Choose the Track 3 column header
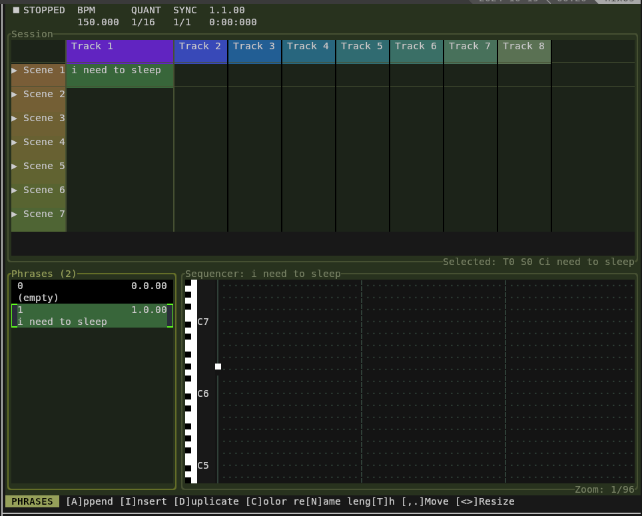Image resolution: width=642 pixels, height=516 pixels. pyautogui.click(x=254, y=51)
